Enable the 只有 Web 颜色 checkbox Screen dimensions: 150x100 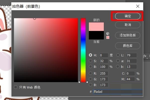coord(16,87)
